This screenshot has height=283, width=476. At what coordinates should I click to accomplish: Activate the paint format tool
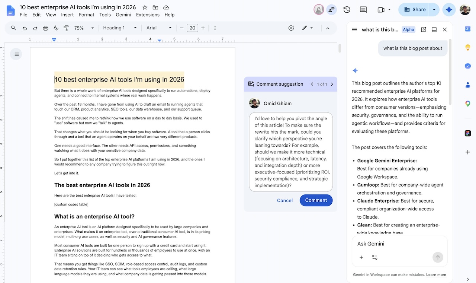click(x=66, y=28)
